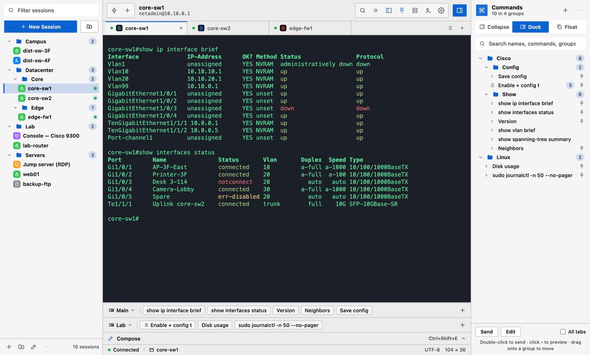Select Collapse panel mode
This screenshot has height=355, width=590.
point(494,27)
